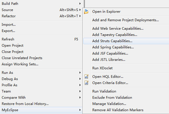Open the Profile As entry
Viewport: 169px width, 114px height.
pyautogui.click(x=41, y=85)
